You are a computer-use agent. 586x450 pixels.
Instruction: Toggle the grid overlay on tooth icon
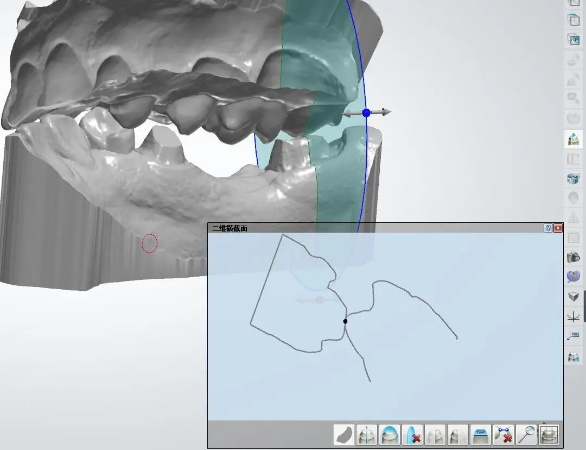click(549, 435)
